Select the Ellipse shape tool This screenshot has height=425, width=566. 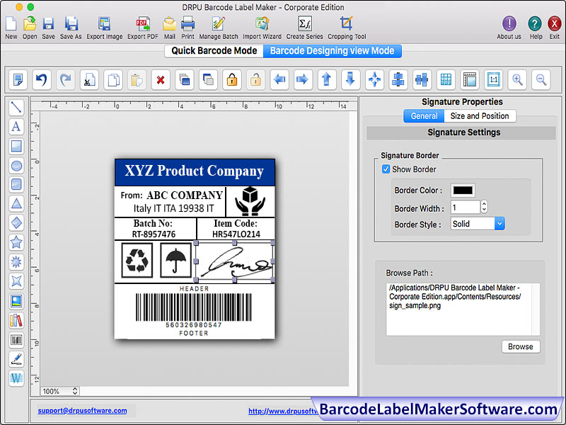pos(16,166)
